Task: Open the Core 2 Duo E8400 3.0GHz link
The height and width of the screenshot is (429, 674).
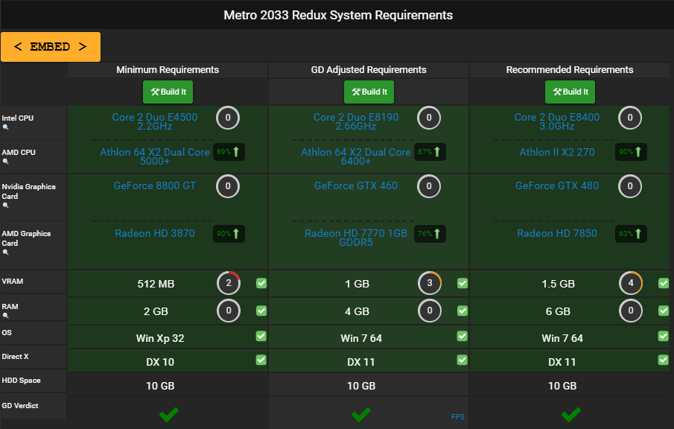Action: [557, 121]
